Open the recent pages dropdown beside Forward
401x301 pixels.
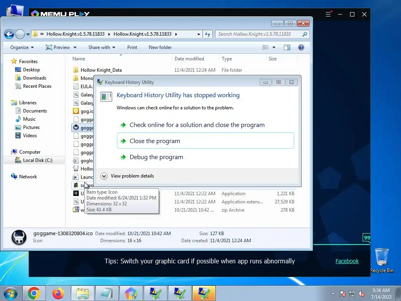pos(28,34)
